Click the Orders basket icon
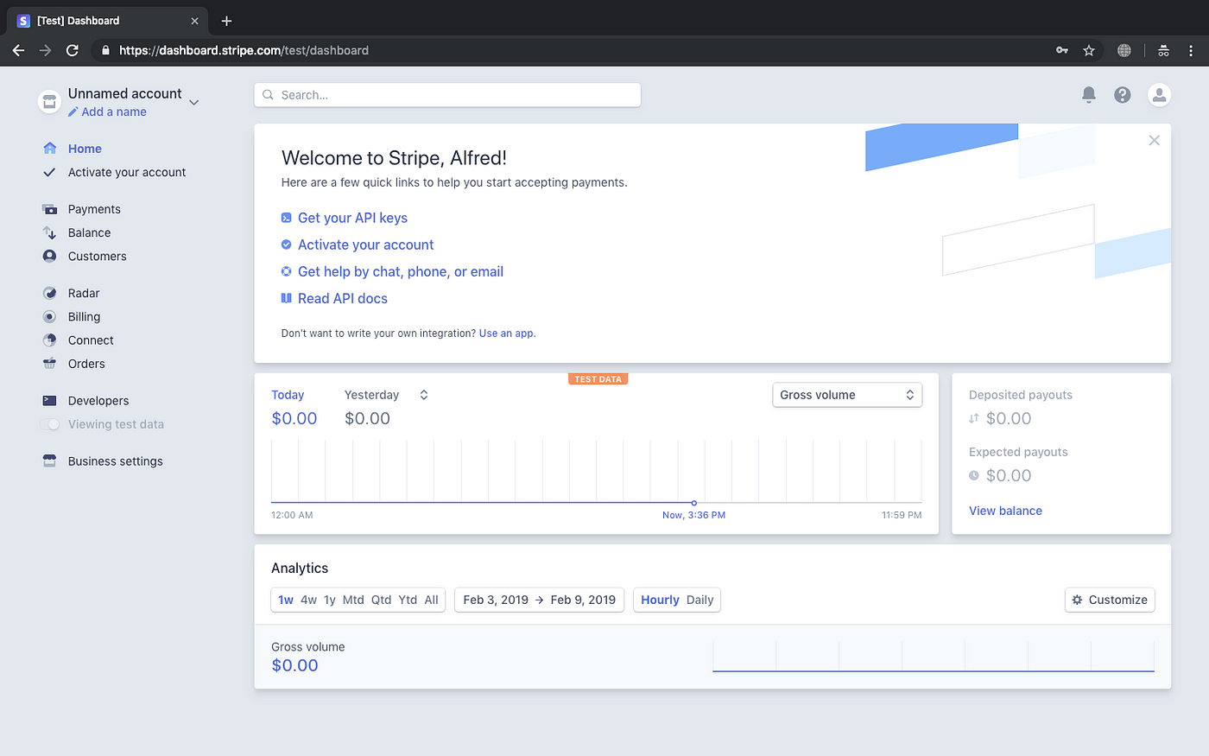Viewport: 1209px width, 756px height. coord(50,363)
